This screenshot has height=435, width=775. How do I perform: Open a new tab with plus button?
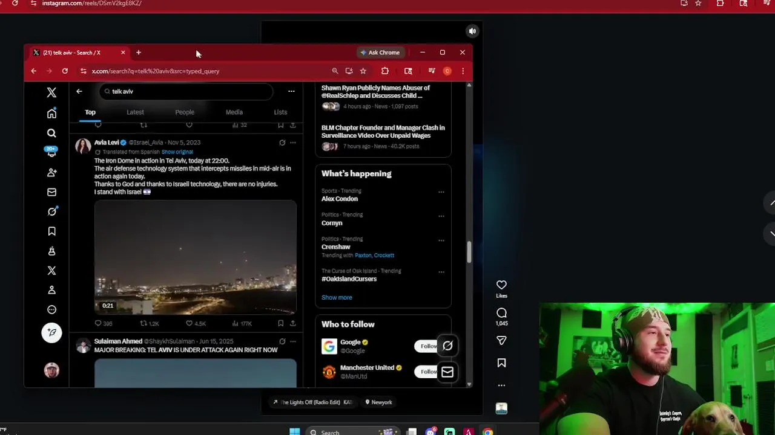tap(138, 53)
